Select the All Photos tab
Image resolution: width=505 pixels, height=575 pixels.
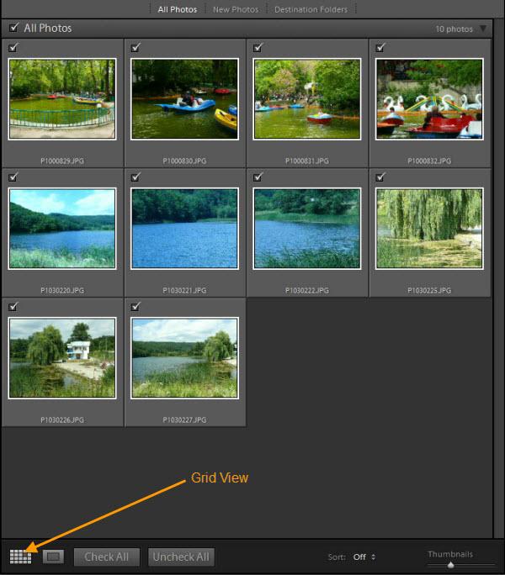[x=178, y=9]
